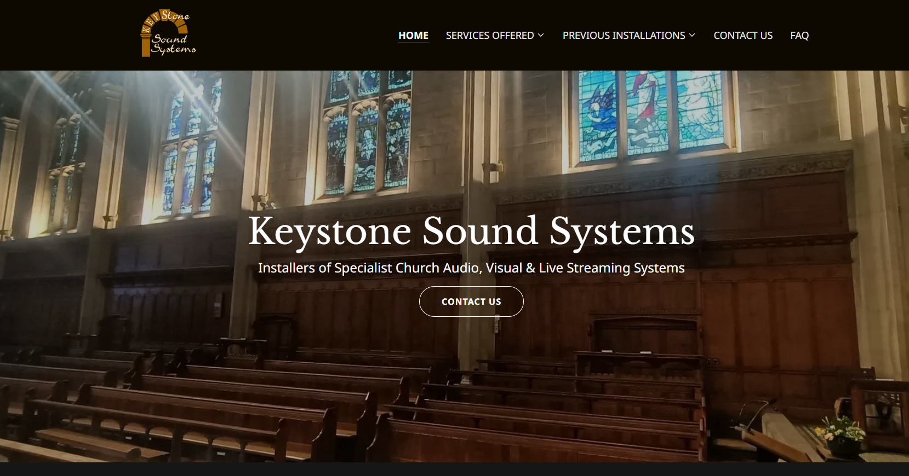The width and height of the screenshot is (909, 476).
Task: Click the Keystone Sound Systems hero heading
Action: click(x=471, y=231)
